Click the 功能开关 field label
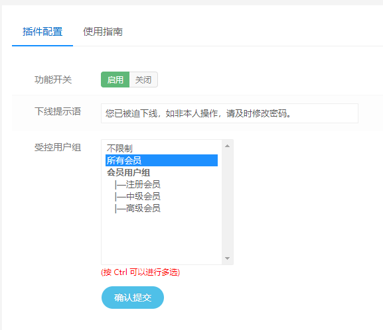This screenshot has height=330, width=383. 53,80
